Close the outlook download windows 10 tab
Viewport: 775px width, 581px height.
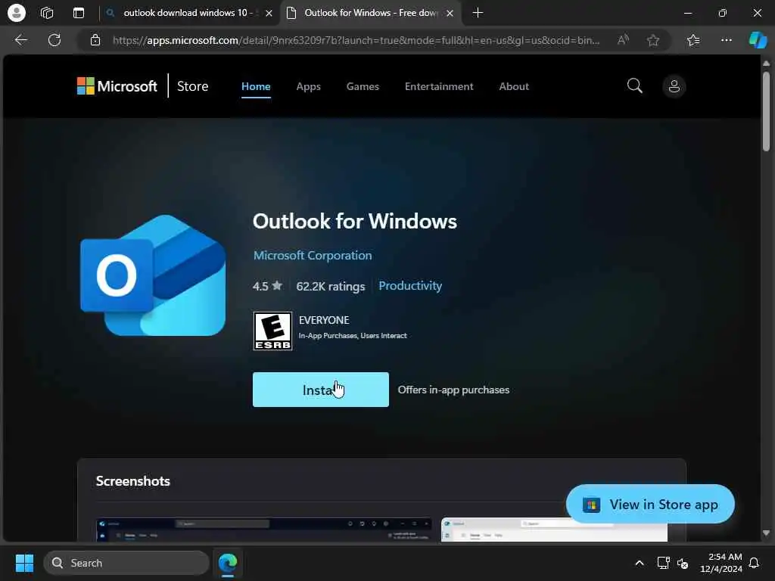click(x=269, y=14)
